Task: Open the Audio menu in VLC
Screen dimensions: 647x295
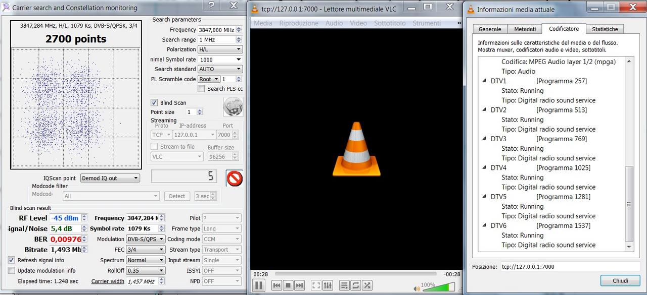Action: [x=334, y=23]
